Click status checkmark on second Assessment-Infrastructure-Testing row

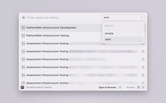[143, 51]
